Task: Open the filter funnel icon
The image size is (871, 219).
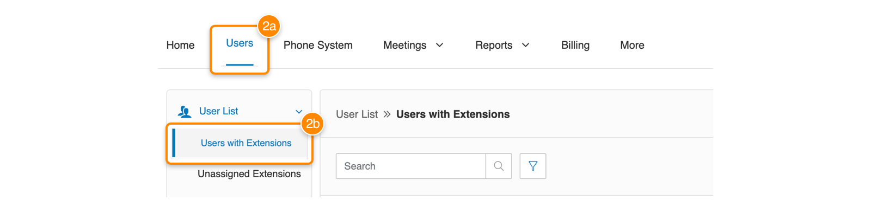Action: point(533,166)
